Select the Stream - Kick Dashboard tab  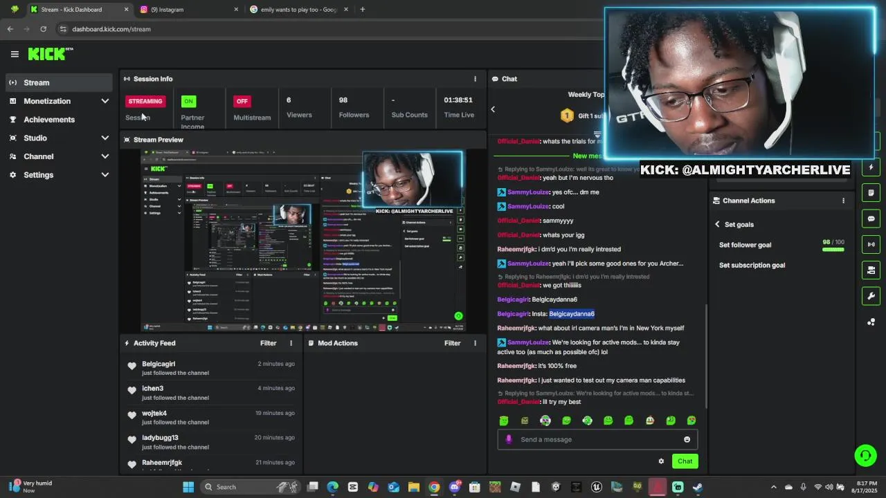tap(78, 10)
